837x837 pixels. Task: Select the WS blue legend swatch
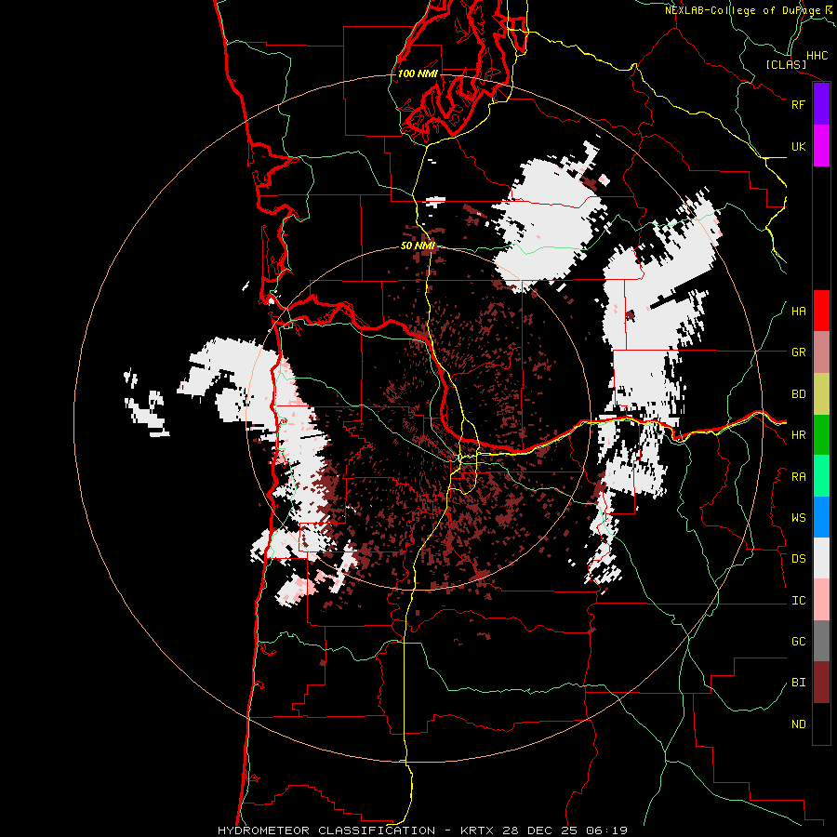(x=821, y=517)
